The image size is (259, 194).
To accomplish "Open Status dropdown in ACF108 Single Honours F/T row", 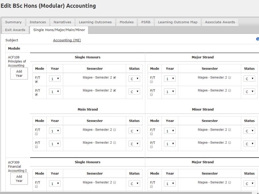I will coord(134,79).
